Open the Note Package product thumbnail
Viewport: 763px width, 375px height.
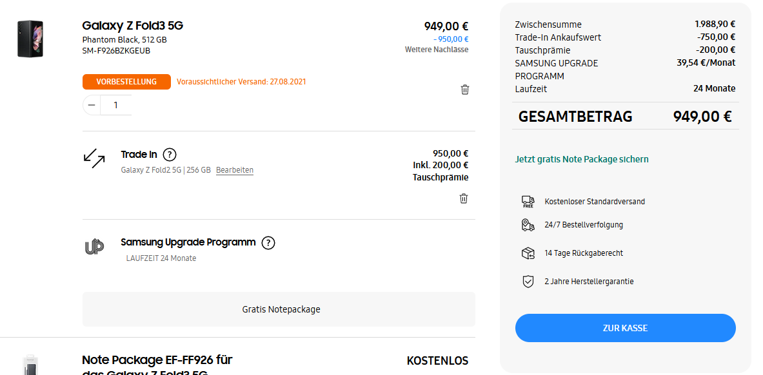point(30,365)
